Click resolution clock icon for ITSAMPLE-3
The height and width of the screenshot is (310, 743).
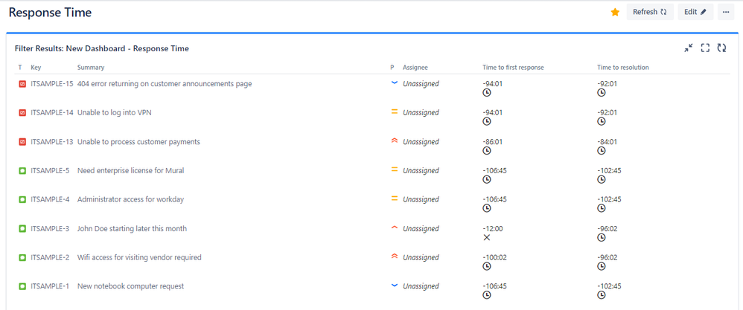point(602,237)
